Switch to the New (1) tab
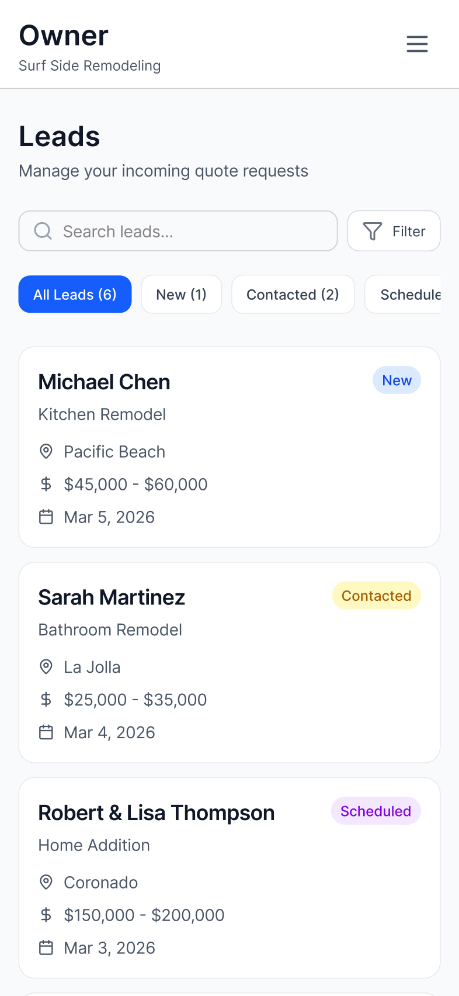This screenshot has width=459, height=996. pyautogui.click(x=182, y=294)
